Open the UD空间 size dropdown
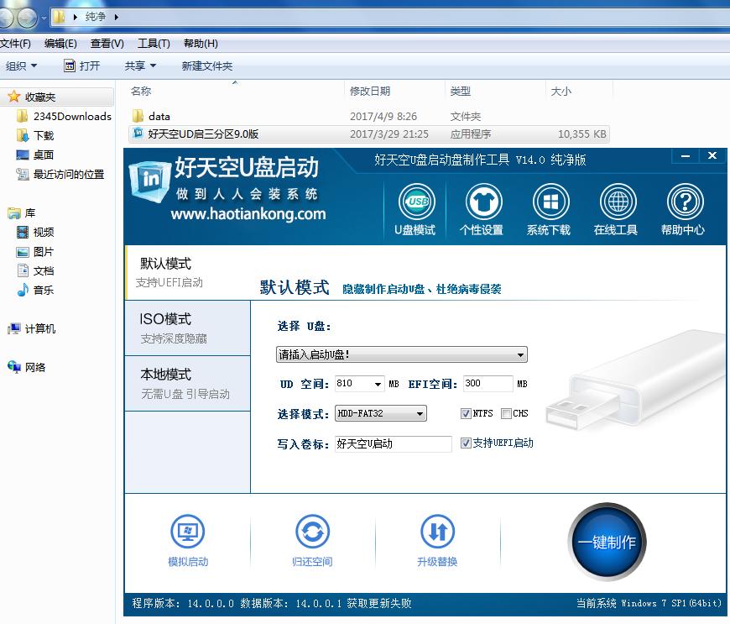 tap(378, 384)
